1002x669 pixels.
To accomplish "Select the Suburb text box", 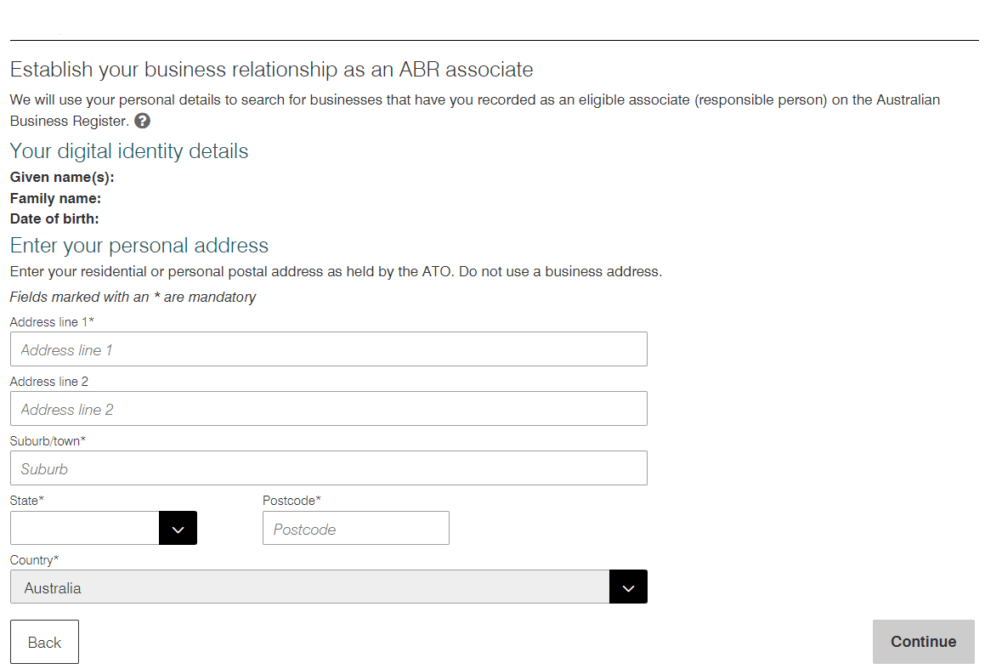I will 328,468.
